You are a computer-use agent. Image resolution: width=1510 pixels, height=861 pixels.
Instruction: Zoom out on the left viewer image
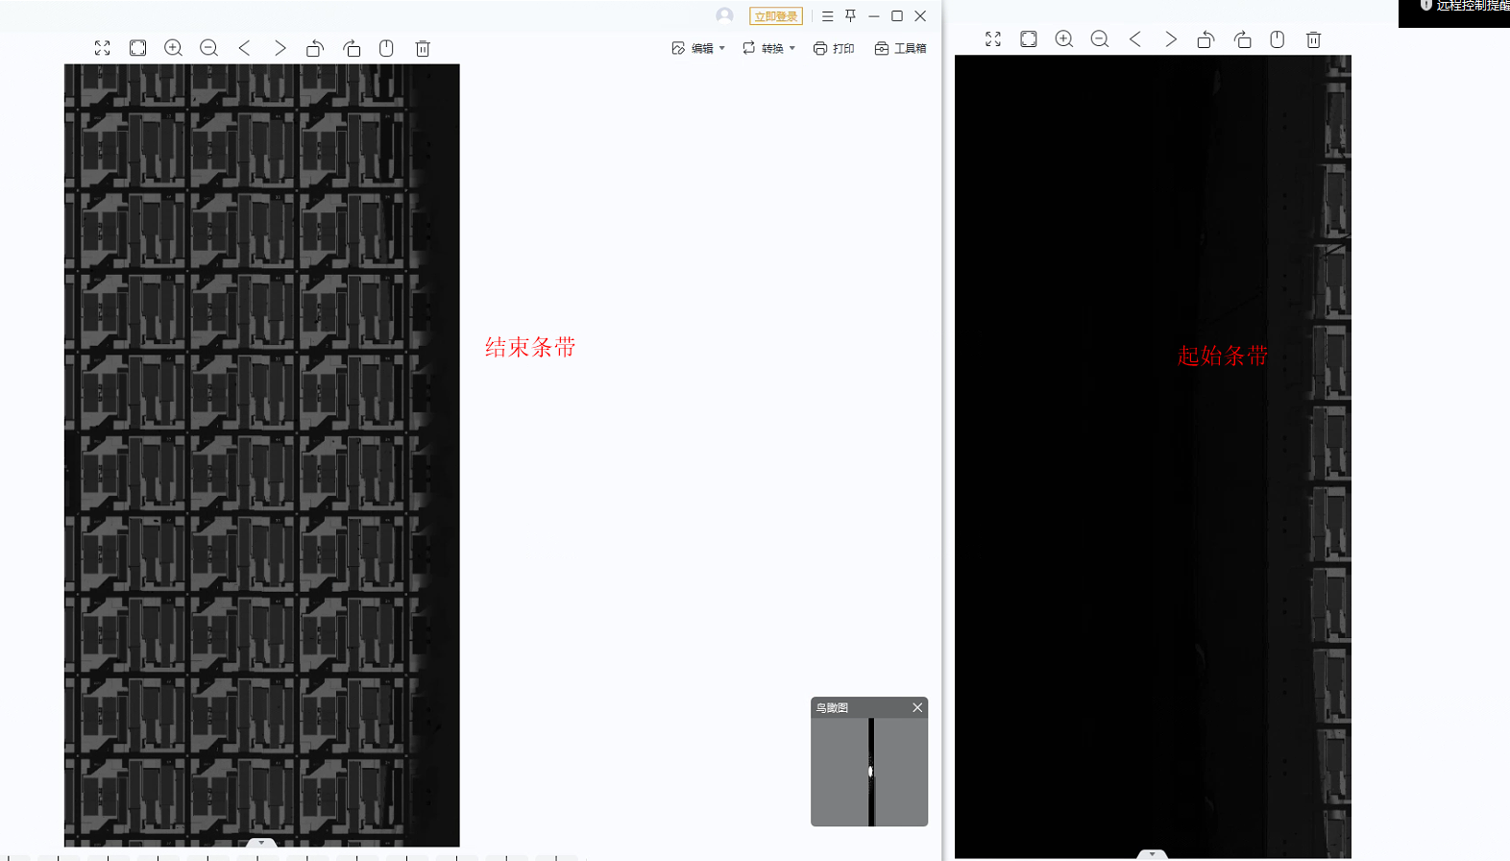click(x=209, y=48)
